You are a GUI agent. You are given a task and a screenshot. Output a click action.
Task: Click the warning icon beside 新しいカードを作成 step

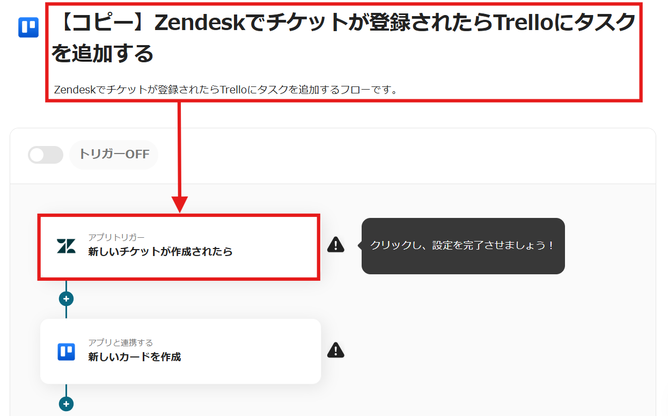tap(336, 350)
